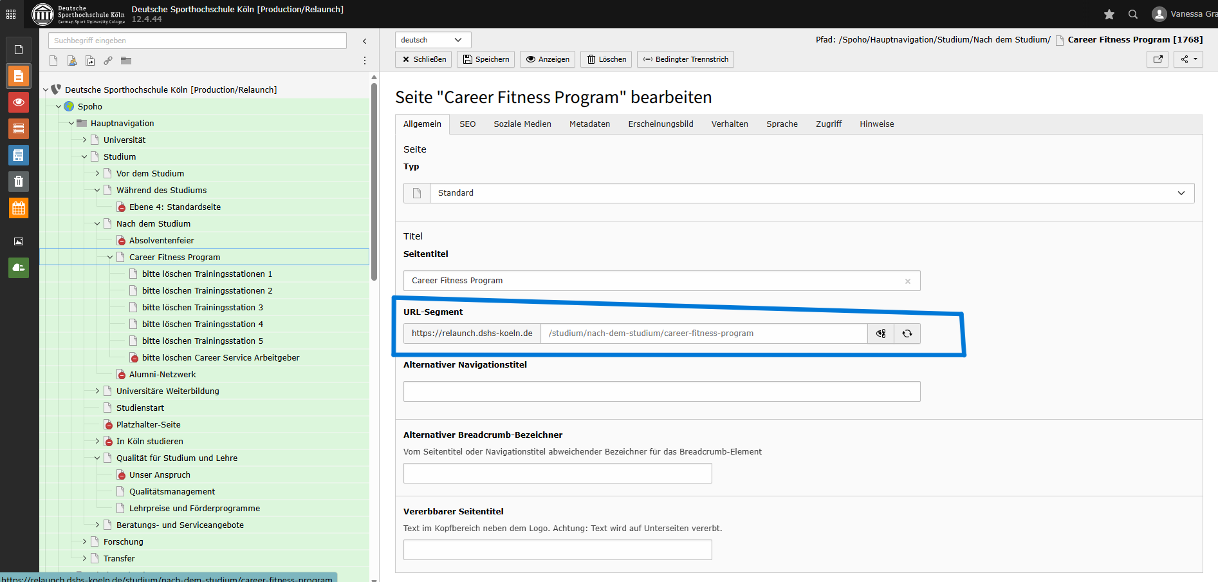Click the link page type icon in tree toolbar
The width and height of the screenshot is (1218, 582).
tap(108, 61)
